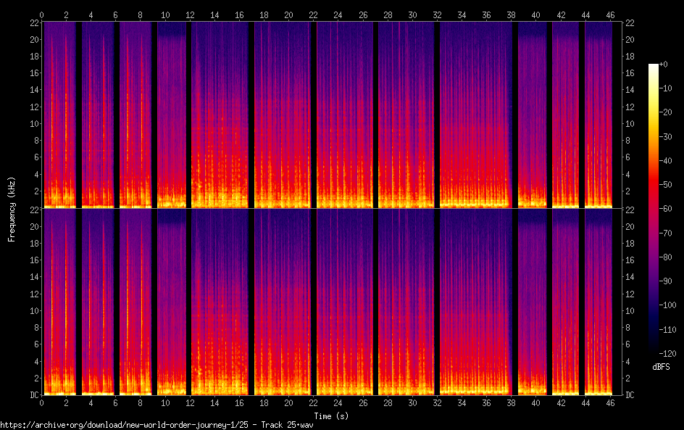This screenshot has height=430, width=684.
Task: Click the "dBFS" label under the color scale
Action: point(661,368)
